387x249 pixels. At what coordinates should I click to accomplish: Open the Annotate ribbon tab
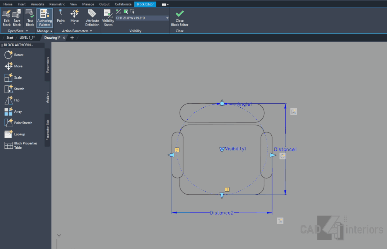coord(38,4)
